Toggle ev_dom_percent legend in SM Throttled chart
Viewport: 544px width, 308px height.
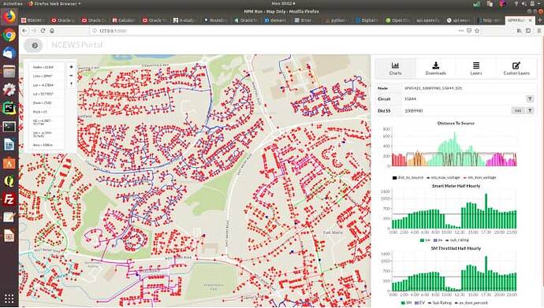tap(471, 302)
